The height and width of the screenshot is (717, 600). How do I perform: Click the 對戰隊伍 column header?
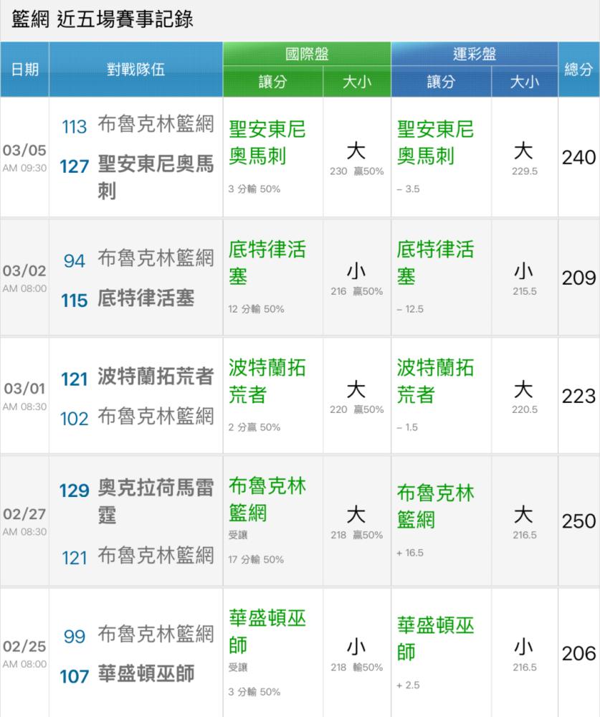(x=135, y=70)
